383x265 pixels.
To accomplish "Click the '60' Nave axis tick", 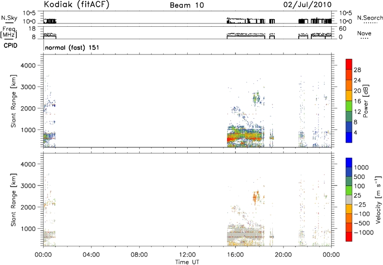I will point(342,29).
